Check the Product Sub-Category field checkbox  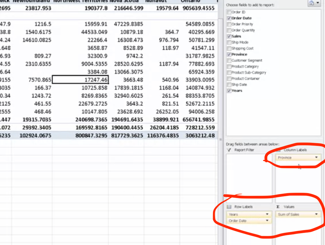pyautogui.click(x=229, y=72)
